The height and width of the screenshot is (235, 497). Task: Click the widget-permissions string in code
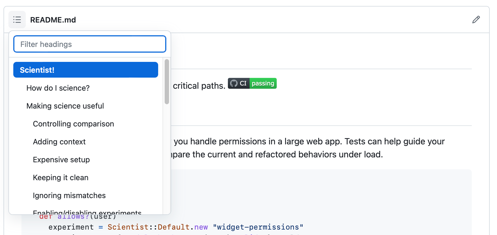pos(258,227)
